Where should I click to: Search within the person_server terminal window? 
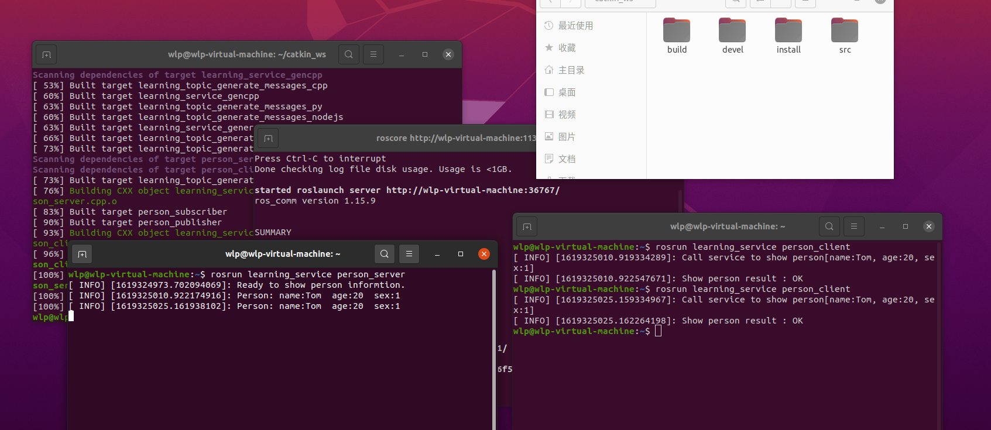(x=385, y=254)
